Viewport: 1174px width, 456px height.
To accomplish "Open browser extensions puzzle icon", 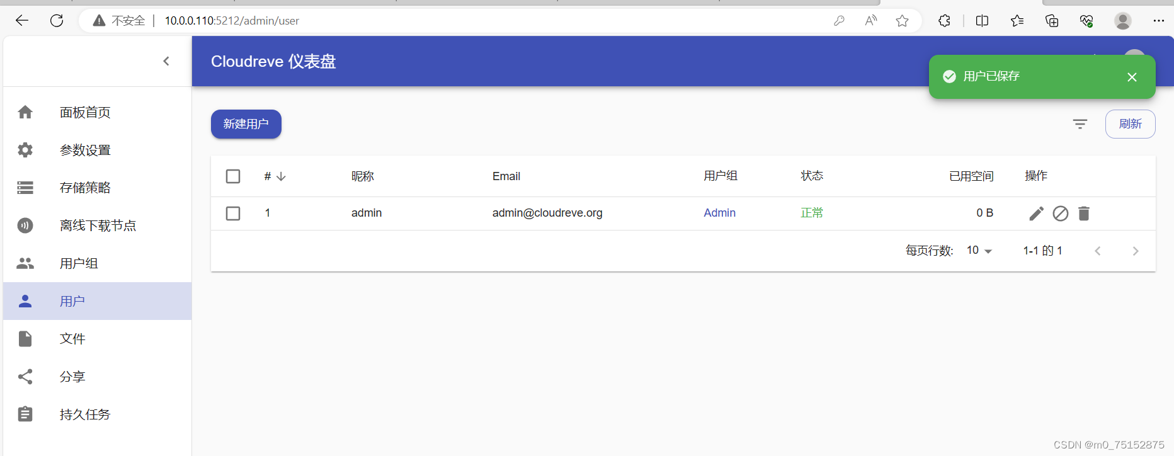I will point(944,21).
